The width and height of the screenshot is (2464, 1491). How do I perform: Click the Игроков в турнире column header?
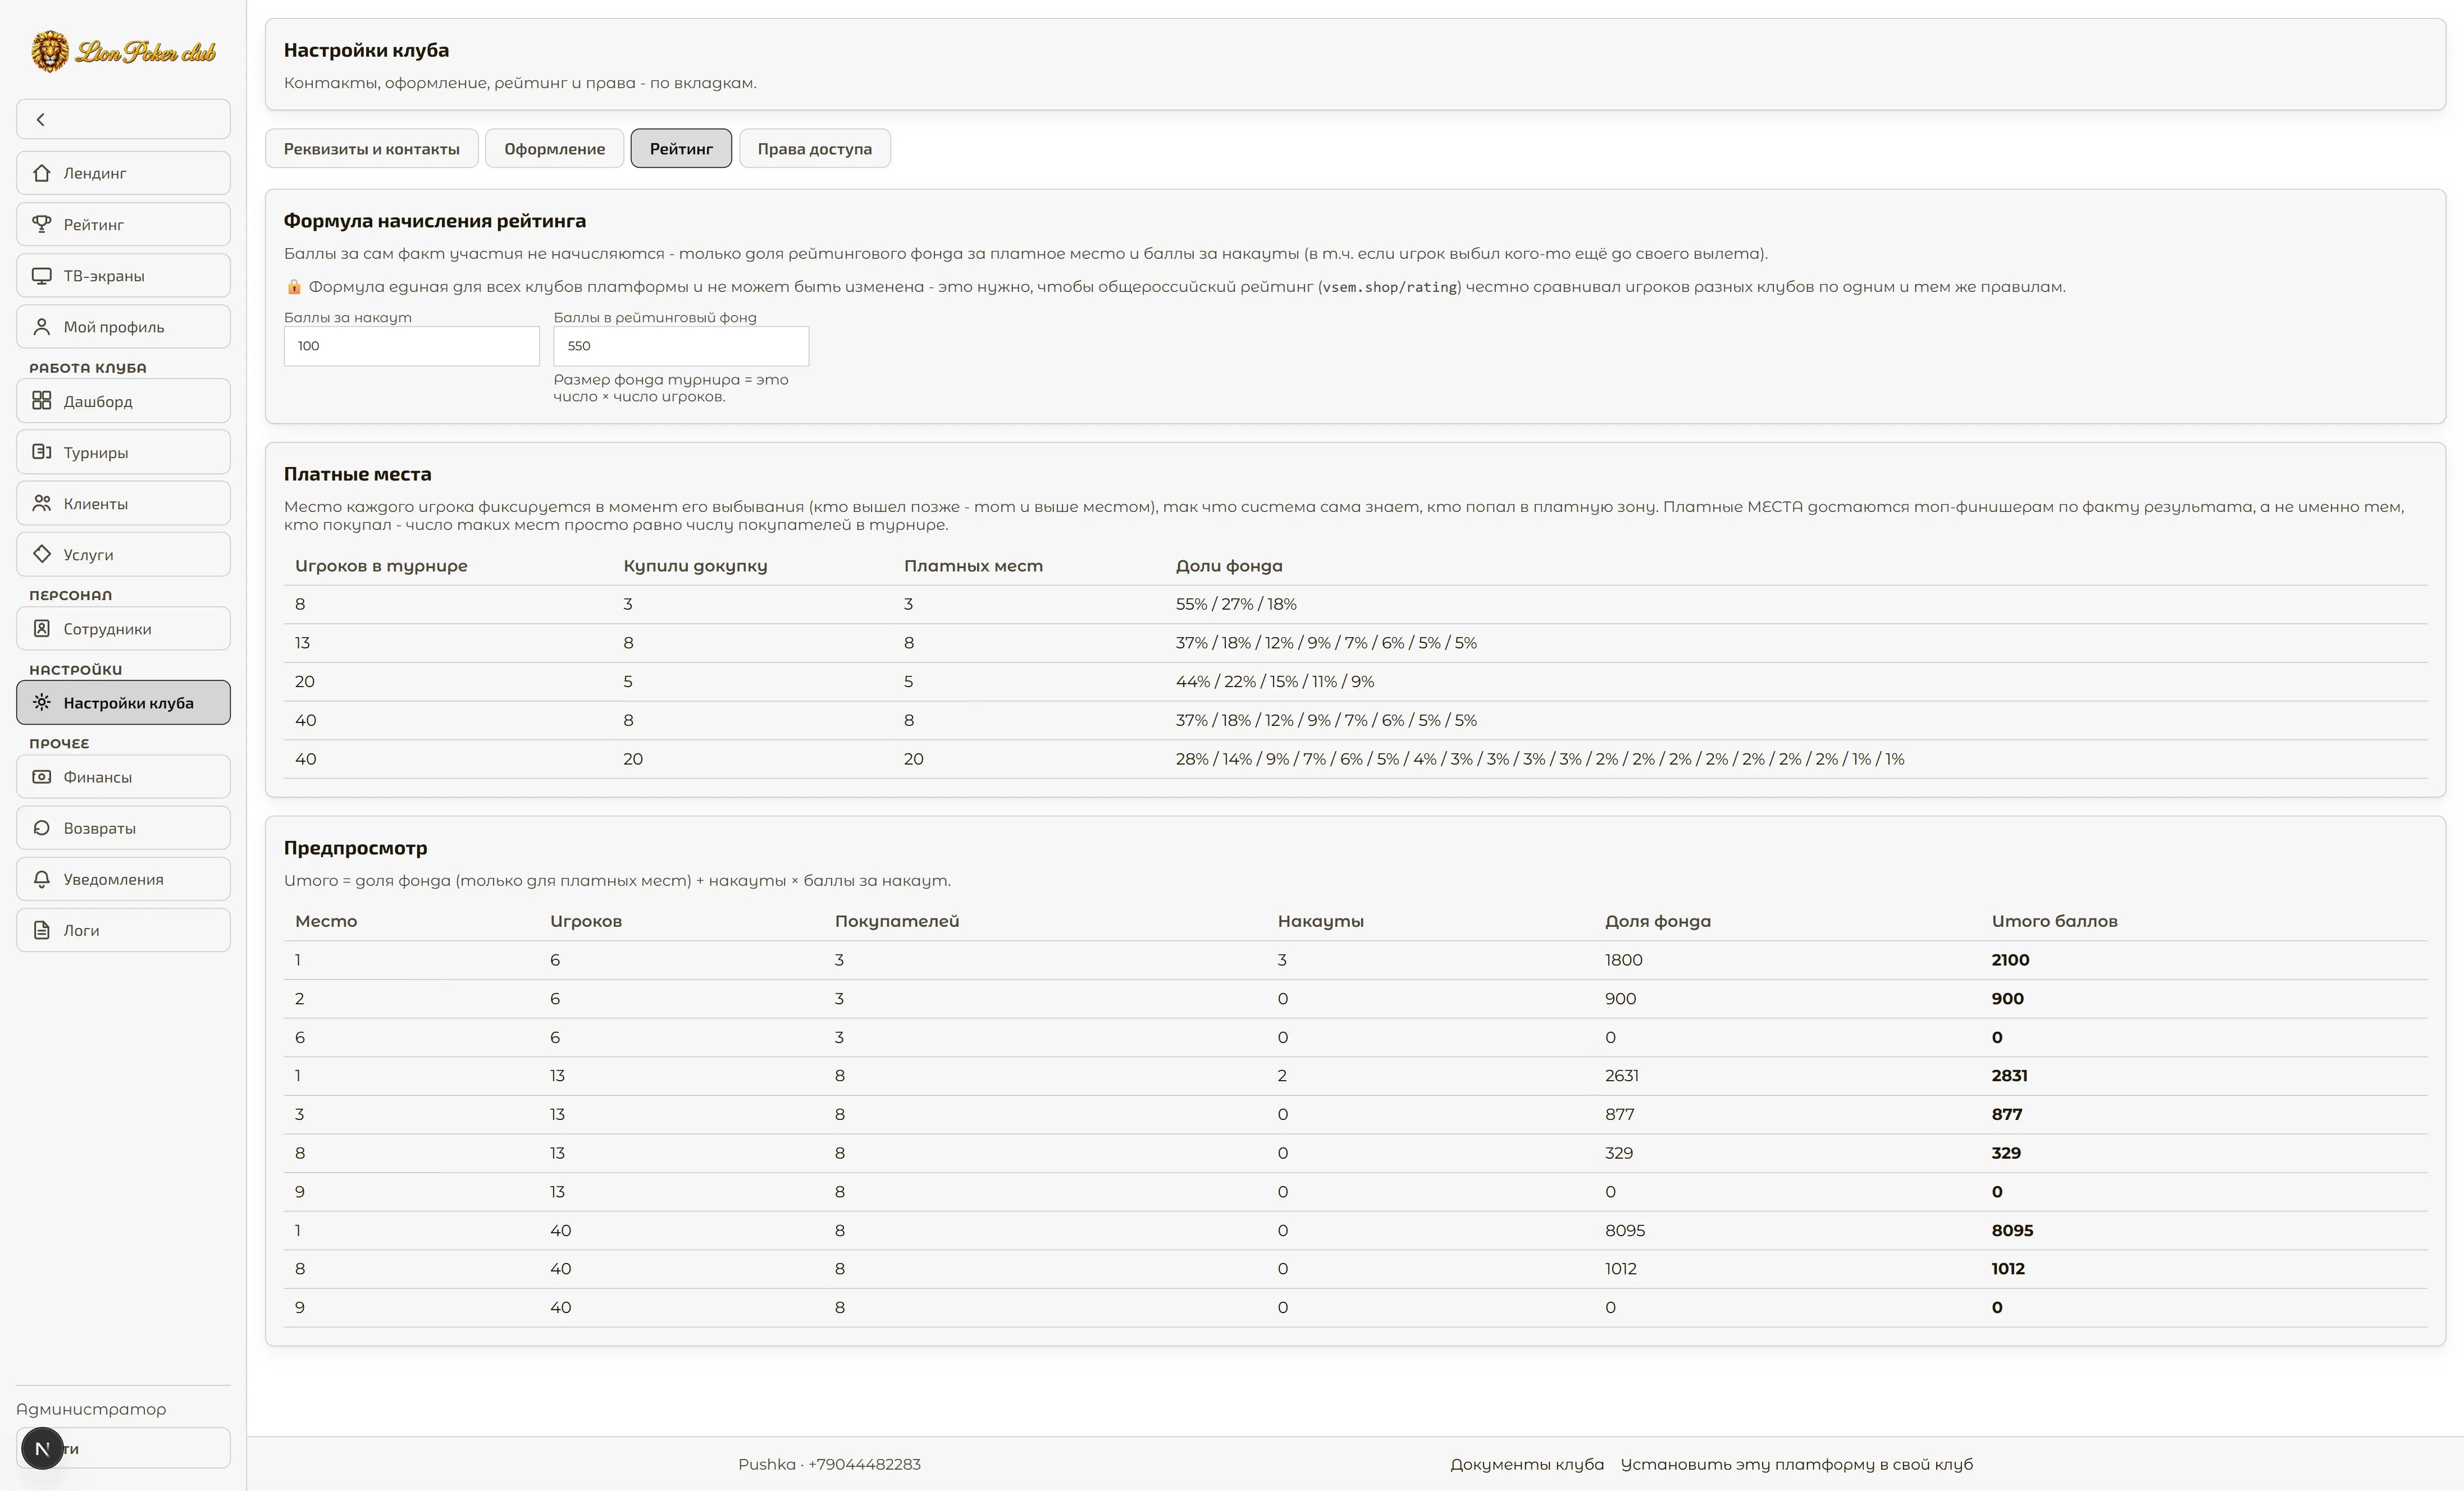pyautogui.click(x=381, y=566)
